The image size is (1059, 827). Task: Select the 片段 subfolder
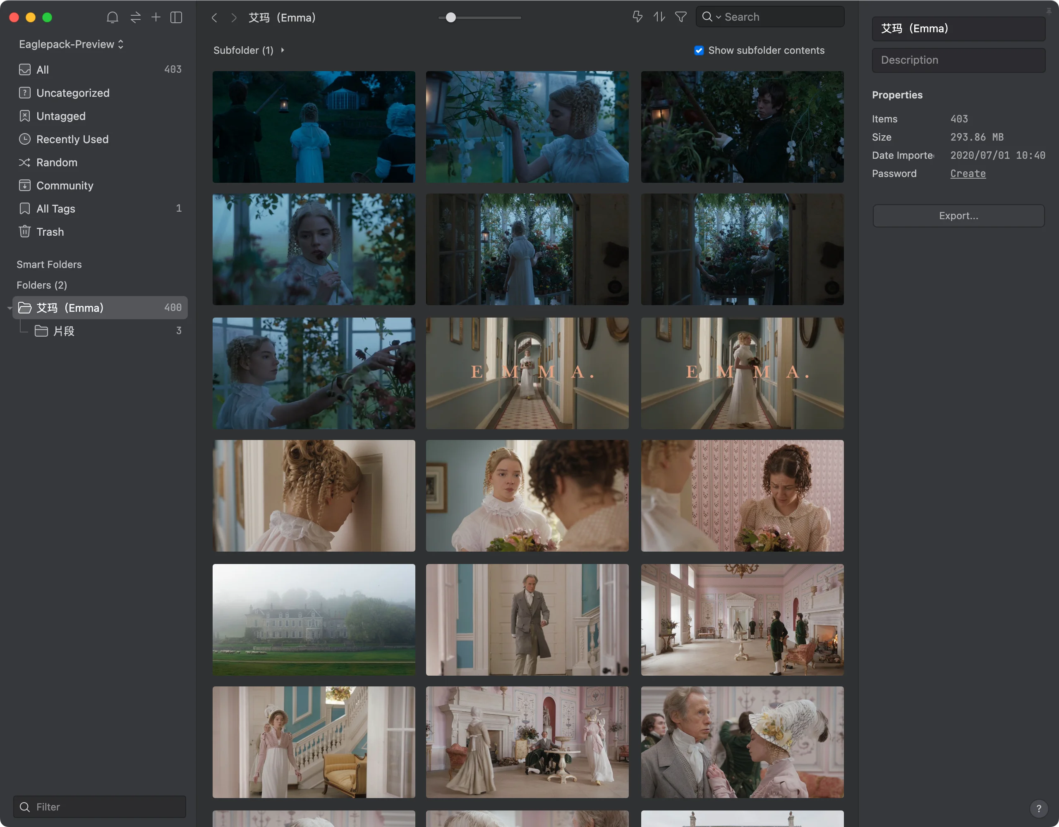[108, 331]
